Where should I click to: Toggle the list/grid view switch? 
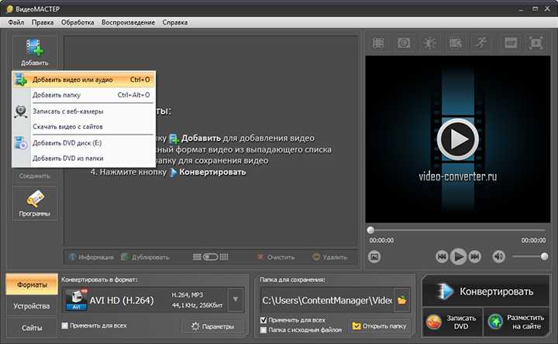[210, 257]
